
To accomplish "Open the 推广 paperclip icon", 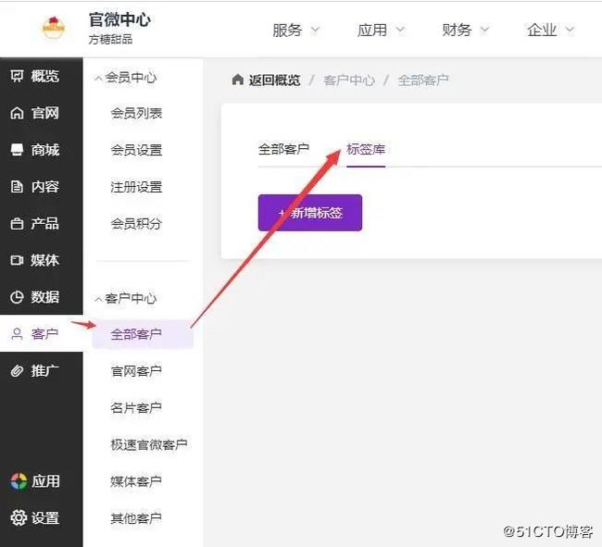I will click(17, 370).
